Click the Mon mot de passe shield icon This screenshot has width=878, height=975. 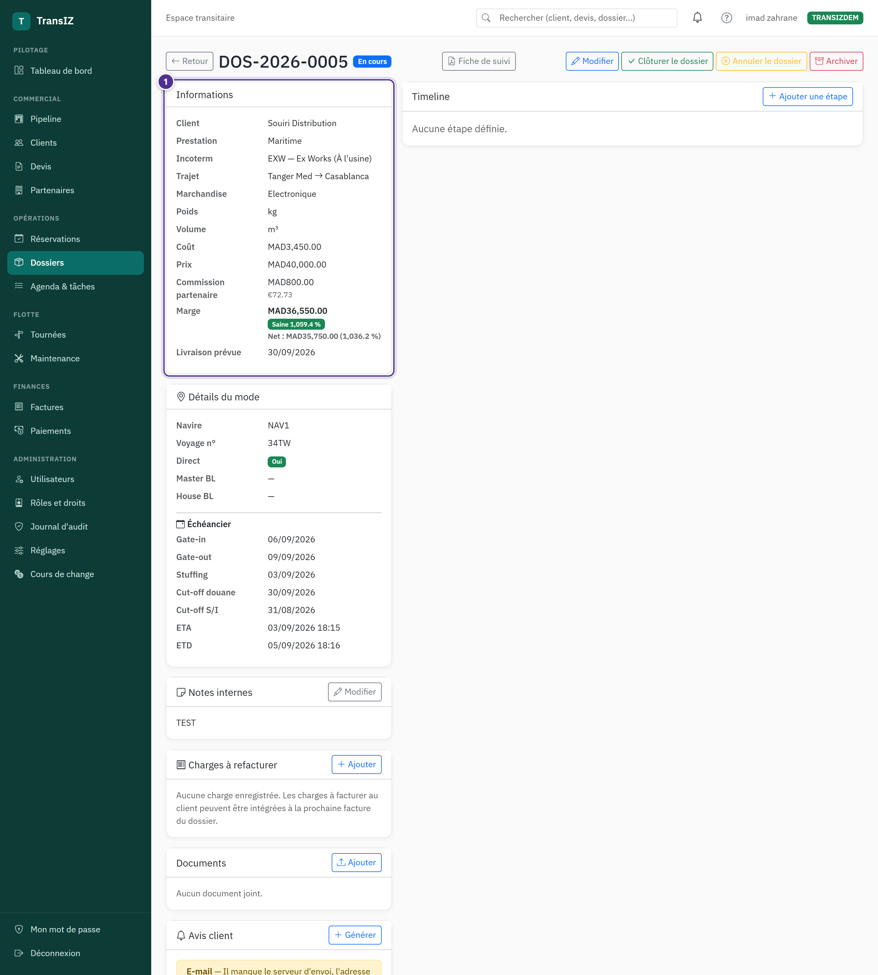point(19,929)
